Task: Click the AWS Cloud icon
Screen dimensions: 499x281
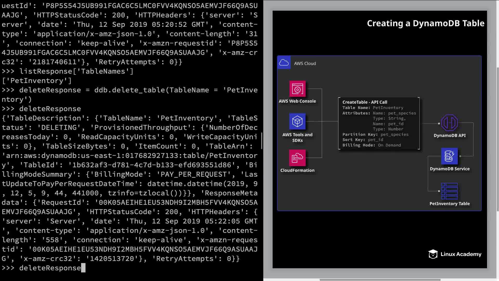Action: 284,63
